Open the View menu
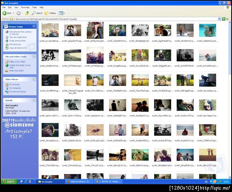 [16, 7]
